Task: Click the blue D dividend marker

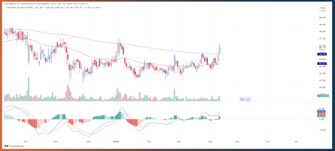Action: pos(242,99)
